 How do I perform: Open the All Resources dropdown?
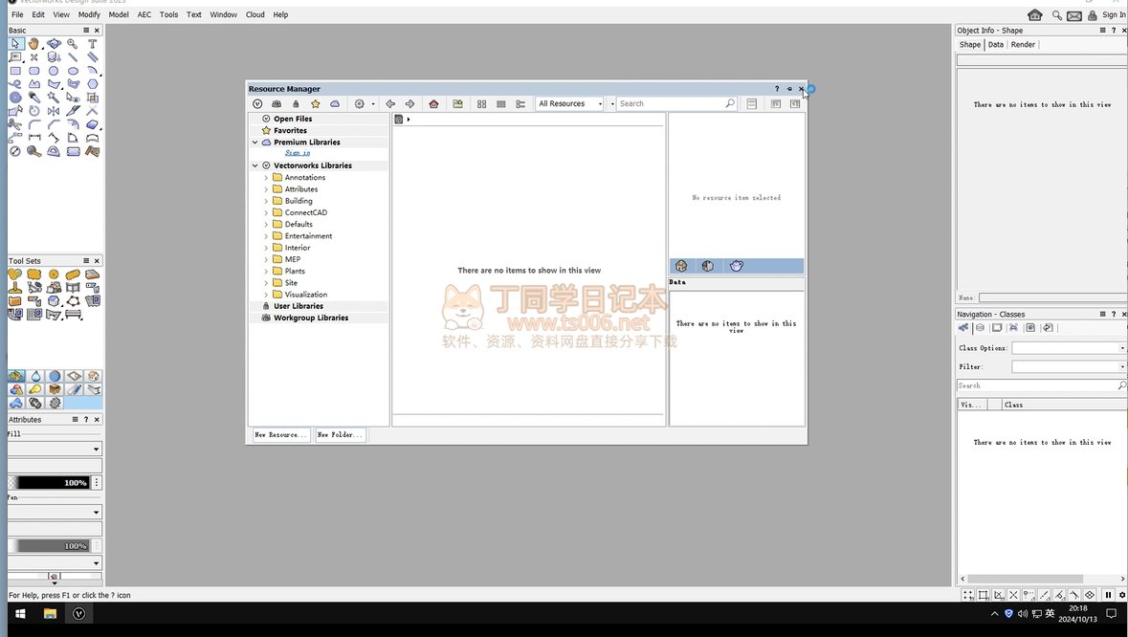tap(570, 104)
